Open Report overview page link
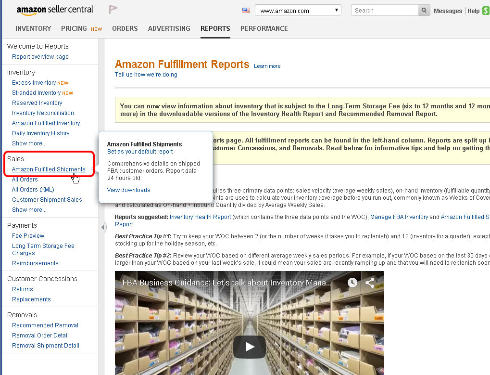 click(x=40, y=57)
